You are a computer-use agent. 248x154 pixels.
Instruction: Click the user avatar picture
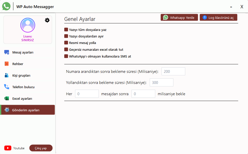coord(28,25)
